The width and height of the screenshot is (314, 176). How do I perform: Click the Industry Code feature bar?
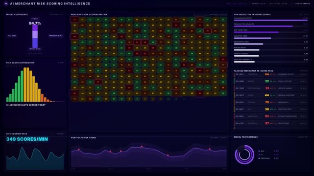pyautogui.click(x=252, y=38)
